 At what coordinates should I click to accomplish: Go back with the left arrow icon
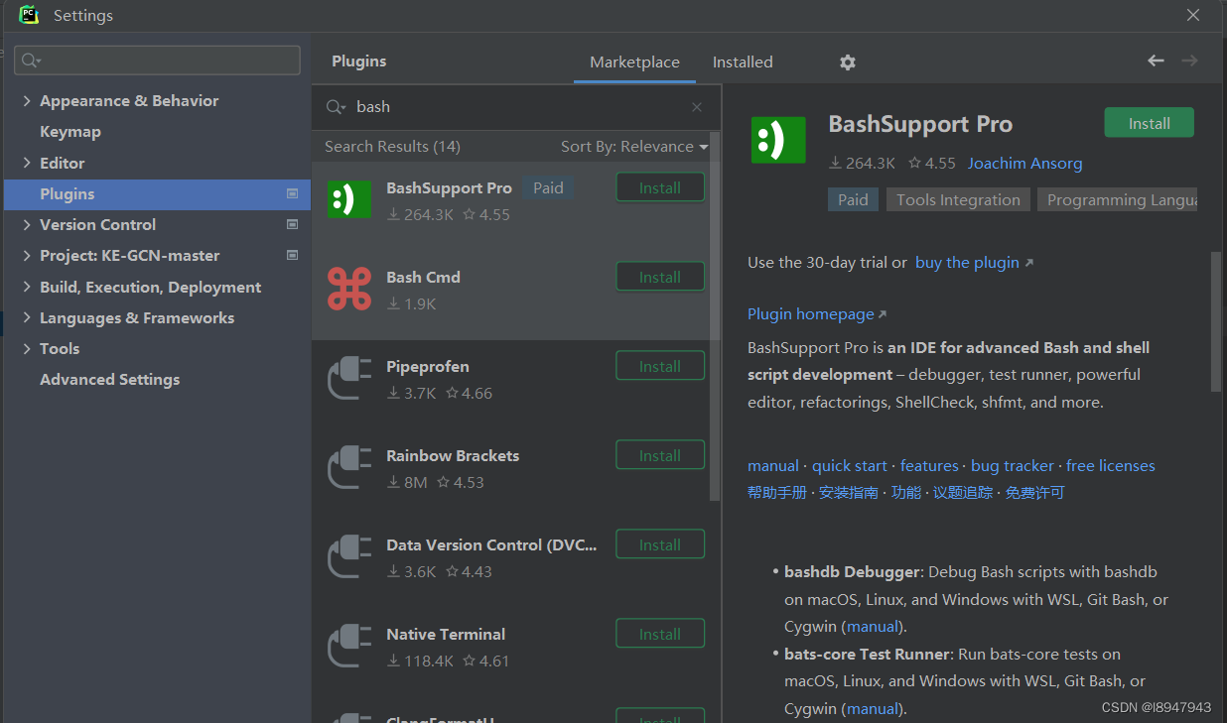click(1156, 60)
